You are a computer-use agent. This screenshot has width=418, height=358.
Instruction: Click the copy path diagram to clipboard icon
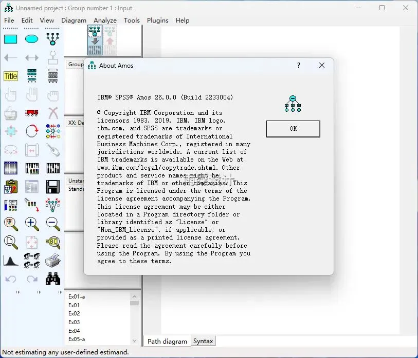click(11, 187)
